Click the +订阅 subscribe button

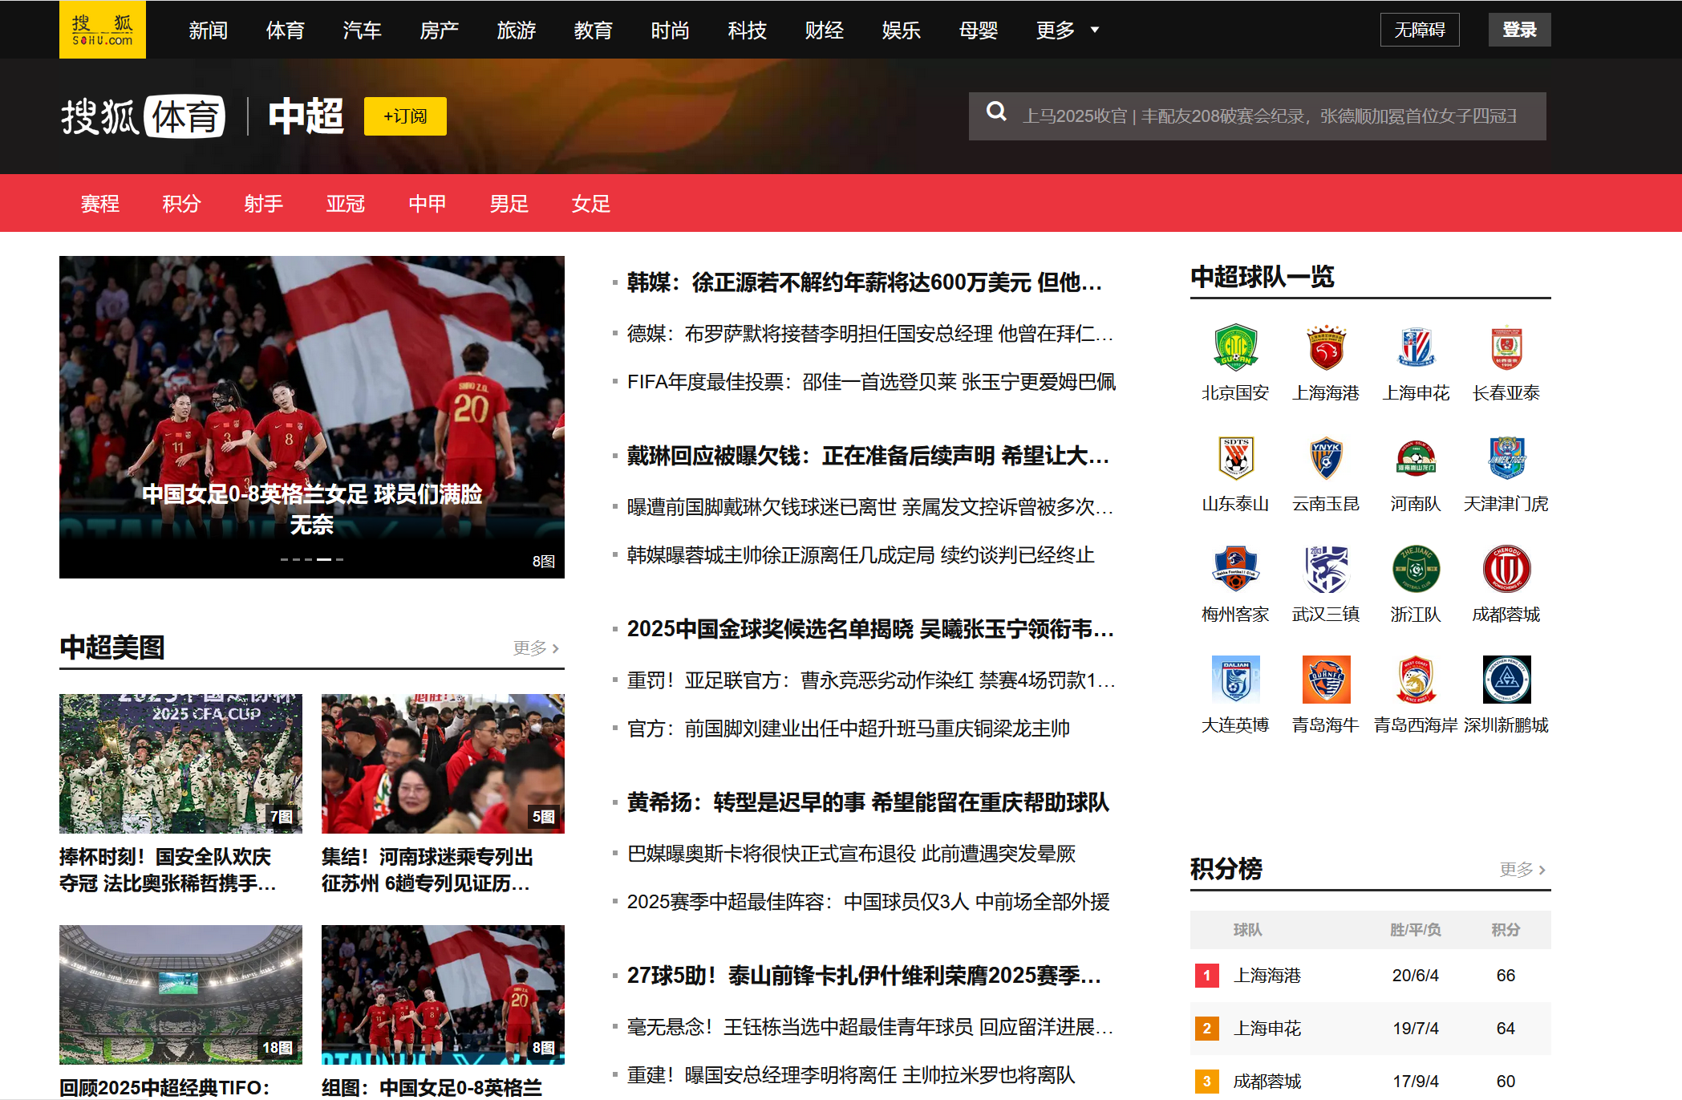tap(405, 116)
